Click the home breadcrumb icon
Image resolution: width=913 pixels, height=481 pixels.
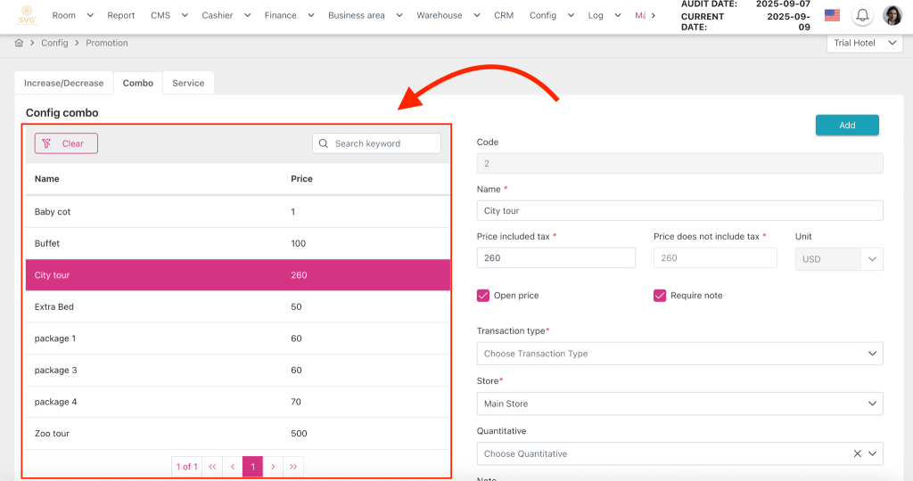point(19,43)
